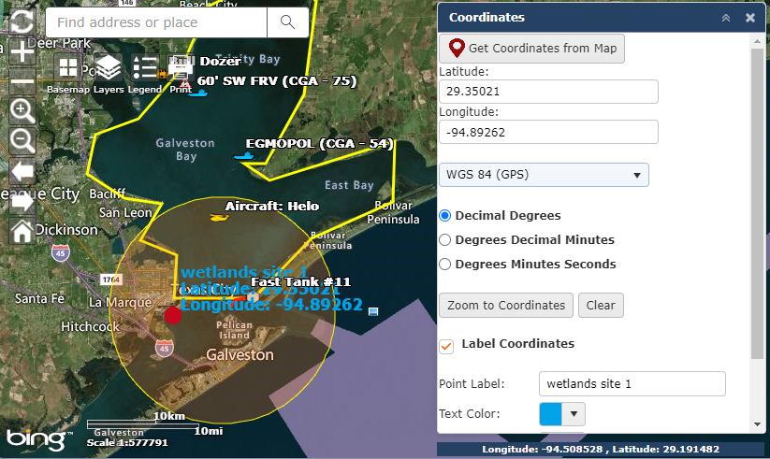This screenshot has height=459, width=770.
Task: Open the Basemap gallery
Action: [68, 67]
